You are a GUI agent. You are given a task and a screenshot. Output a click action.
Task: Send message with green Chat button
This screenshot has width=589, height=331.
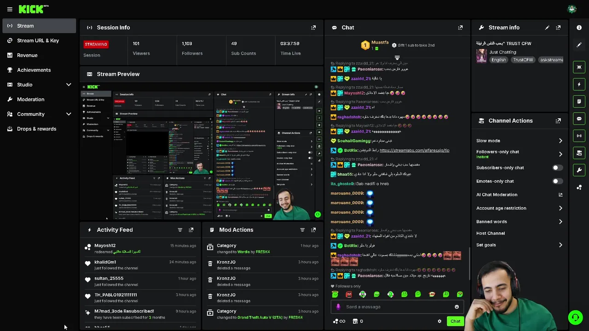[455, 321]
